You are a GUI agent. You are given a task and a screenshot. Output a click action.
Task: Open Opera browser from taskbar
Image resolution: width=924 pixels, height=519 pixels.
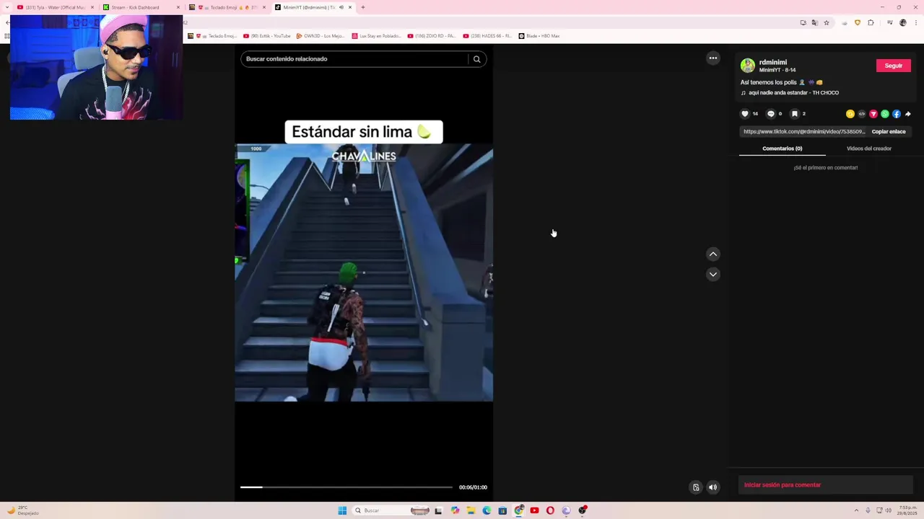pos(550,510)
